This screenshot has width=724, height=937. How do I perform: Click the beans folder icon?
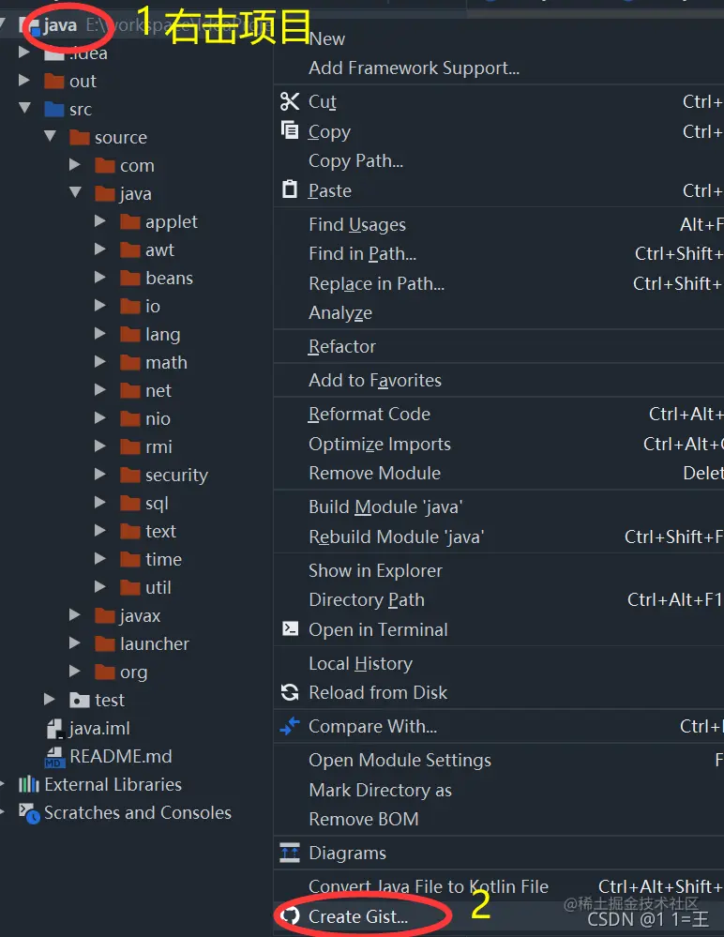click(130, 278)
